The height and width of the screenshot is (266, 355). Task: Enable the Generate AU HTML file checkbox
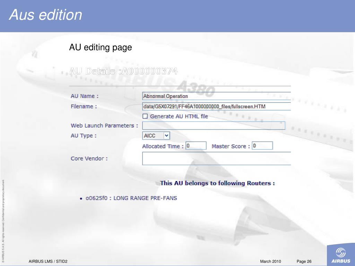145,116
